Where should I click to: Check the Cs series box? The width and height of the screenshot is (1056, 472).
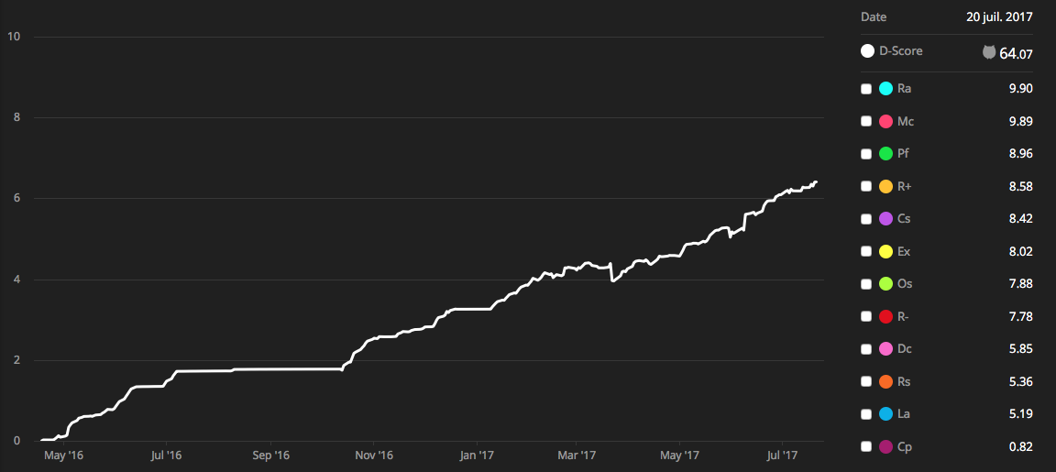click(867, 220)
